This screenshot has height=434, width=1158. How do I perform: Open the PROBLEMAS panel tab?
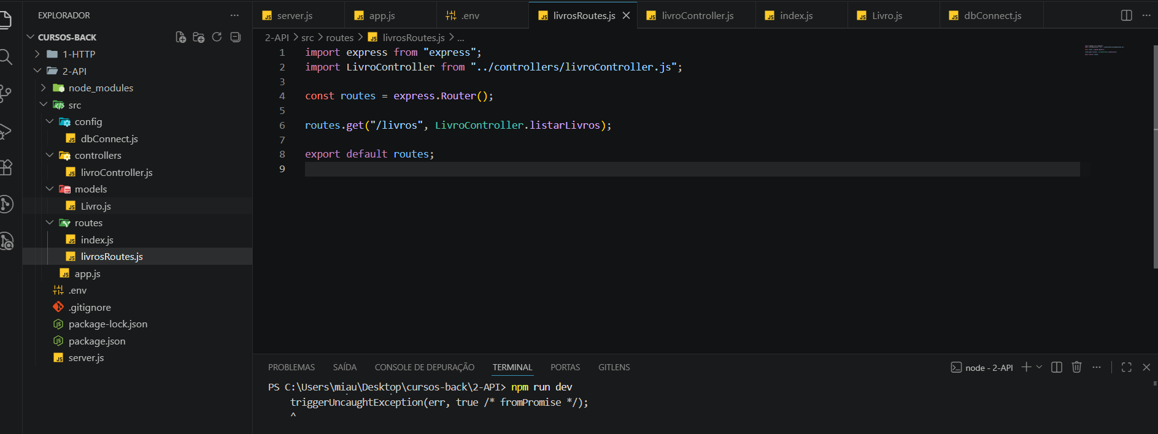click(291, 367)
